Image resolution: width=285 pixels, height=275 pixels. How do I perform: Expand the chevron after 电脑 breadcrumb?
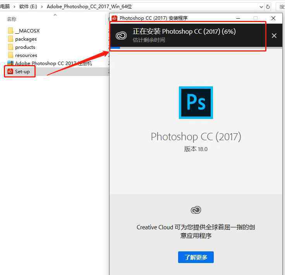click(14, 7)
